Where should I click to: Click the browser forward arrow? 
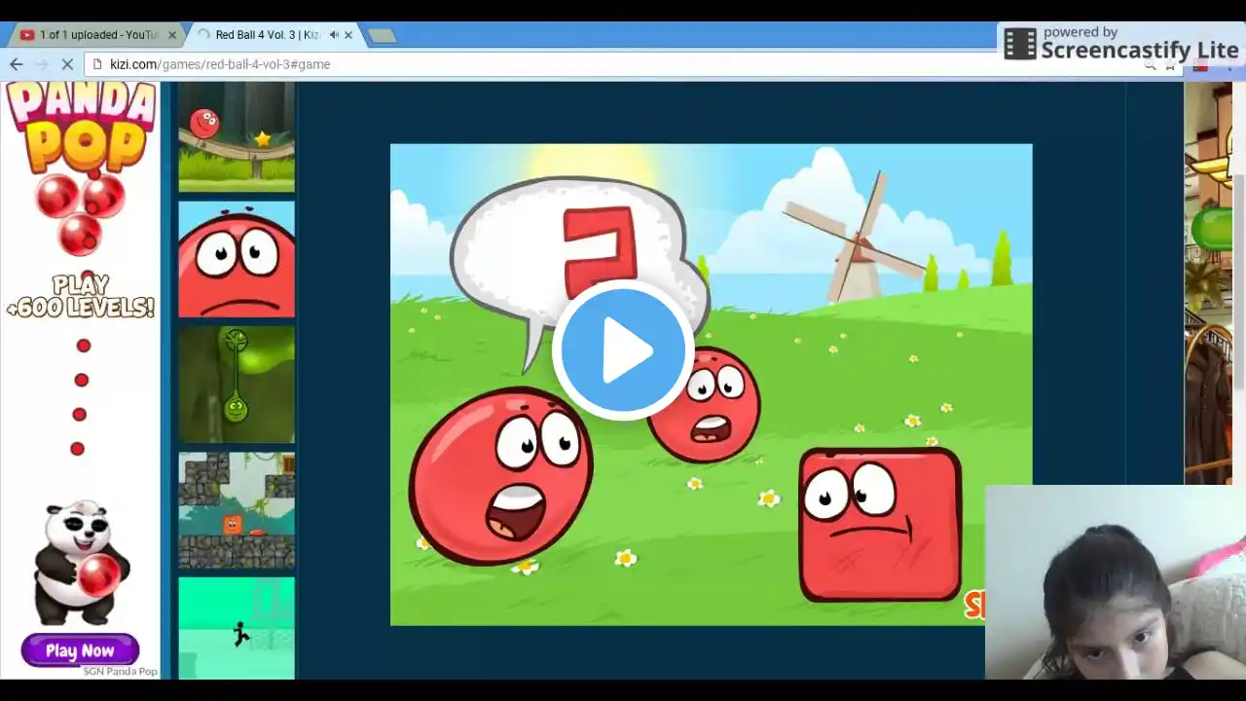(x=42, y=64)
